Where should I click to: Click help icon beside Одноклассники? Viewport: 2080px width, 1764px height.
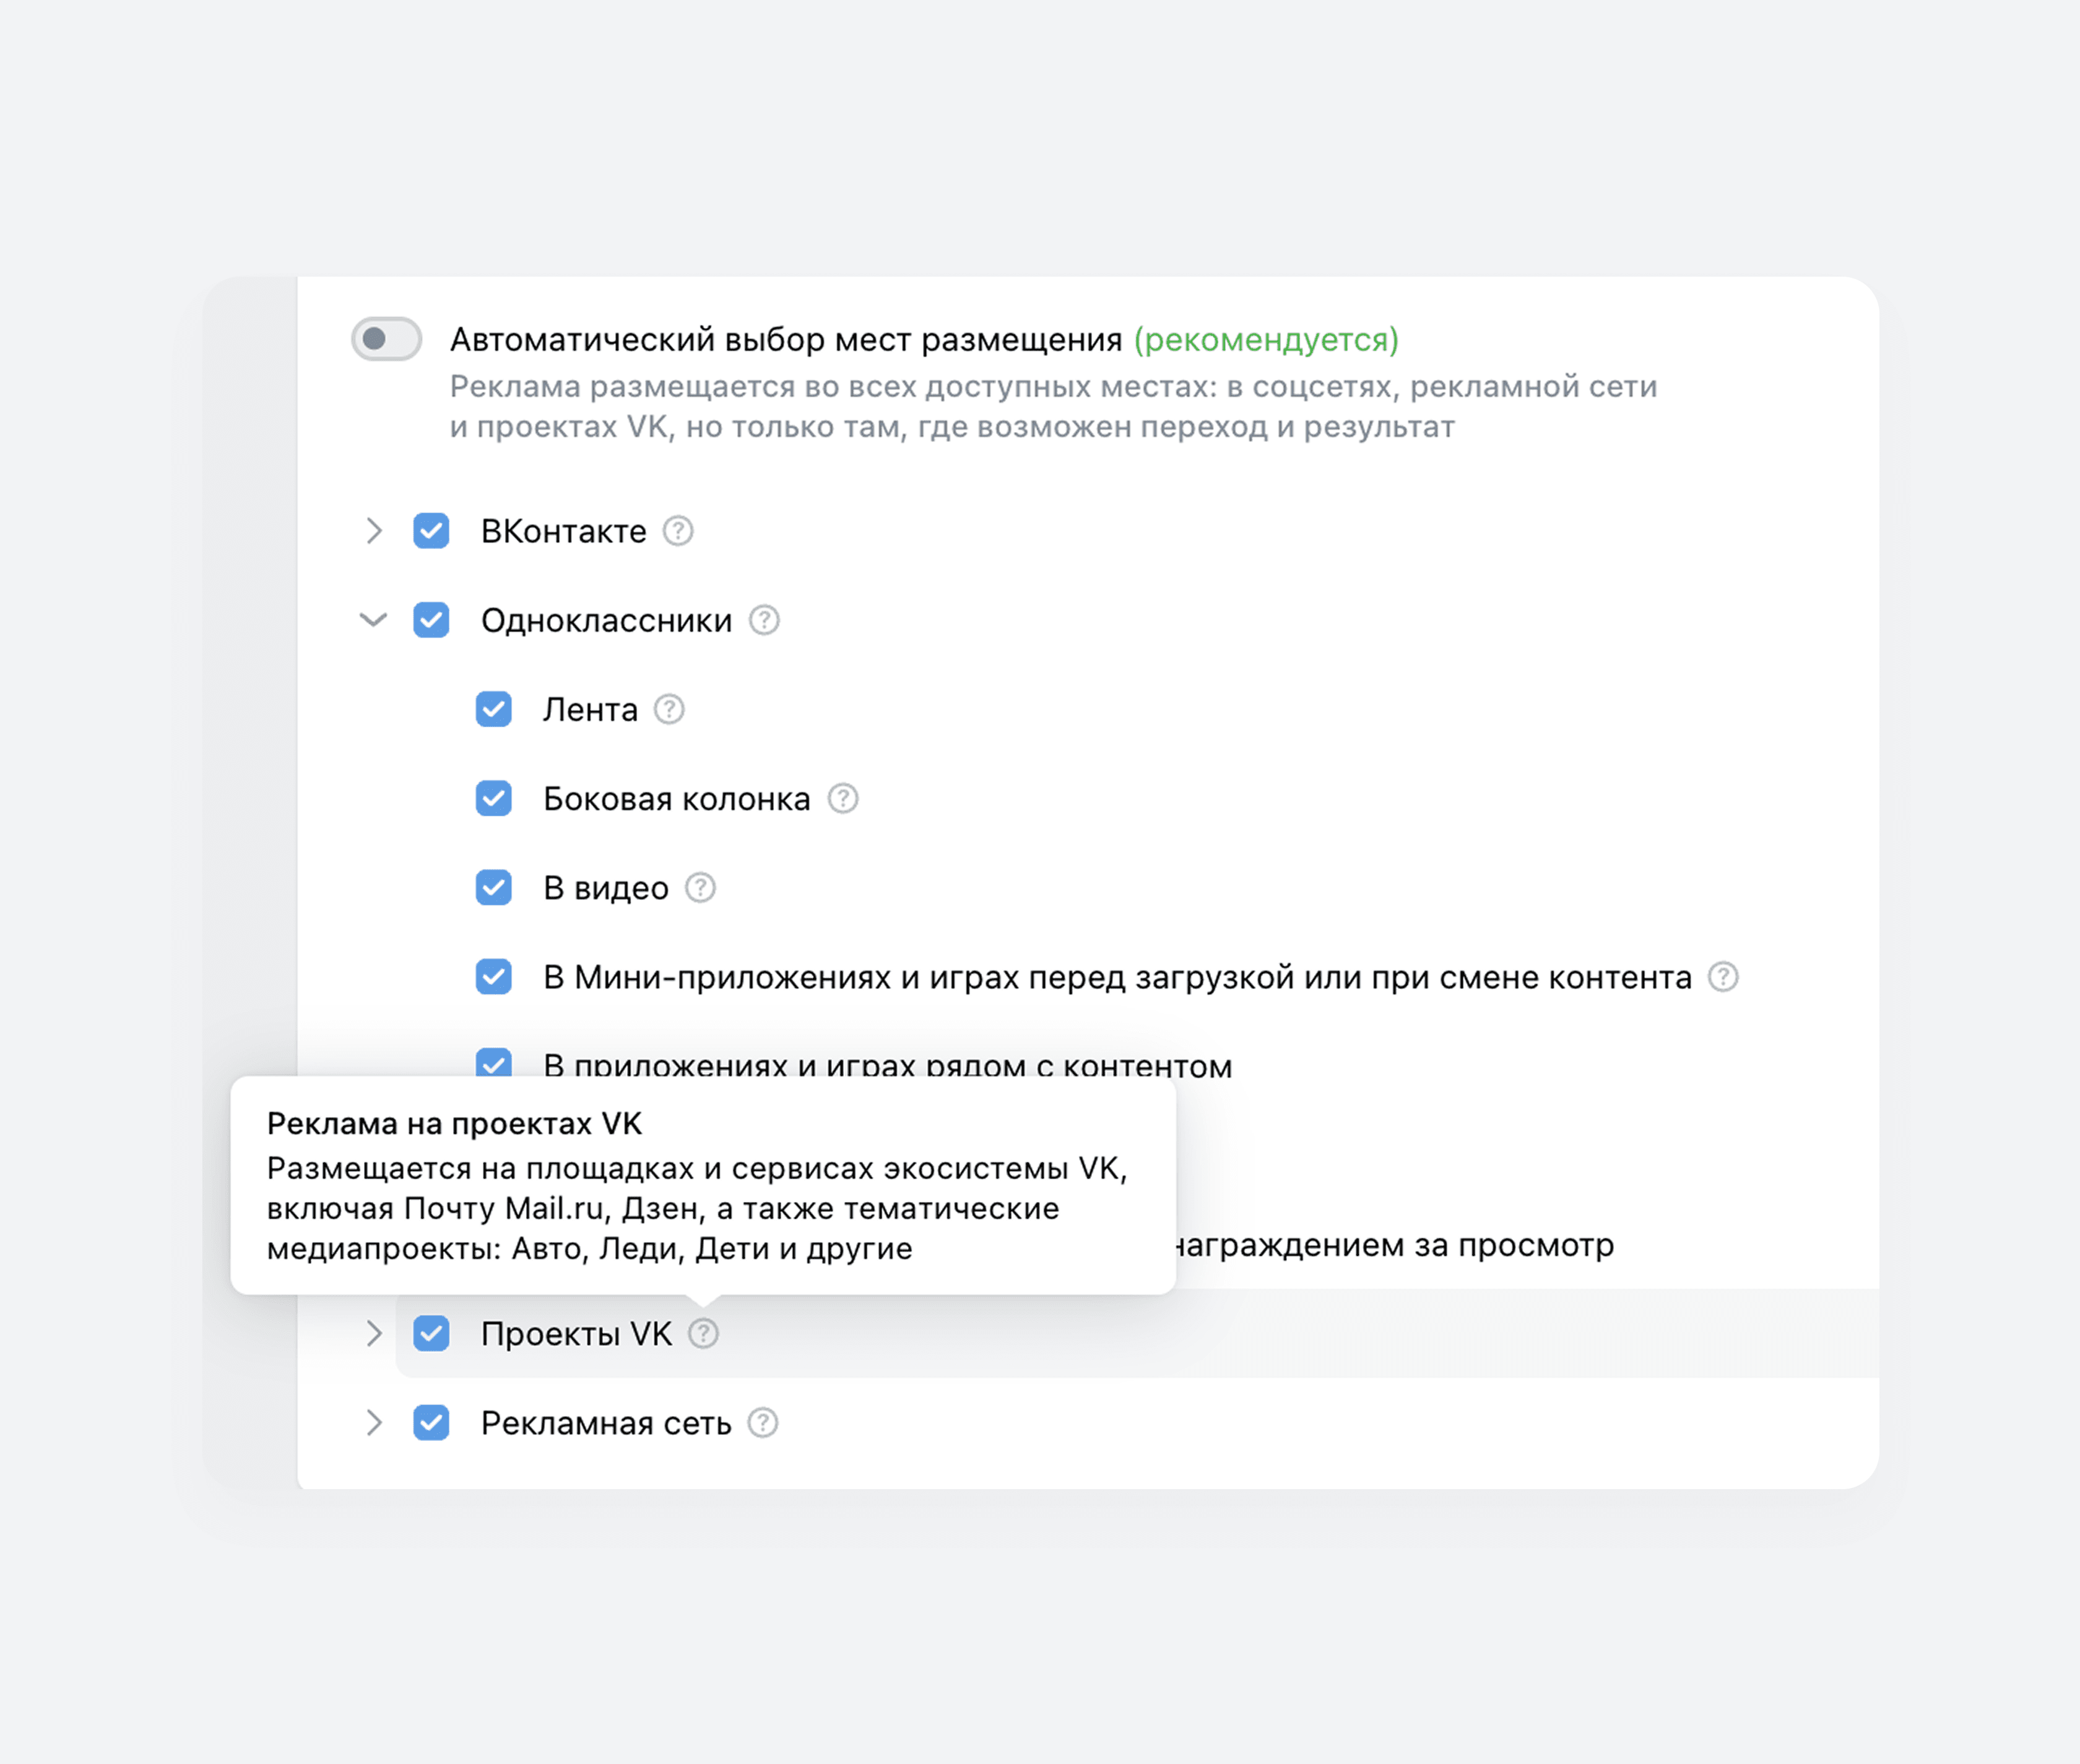764,620
